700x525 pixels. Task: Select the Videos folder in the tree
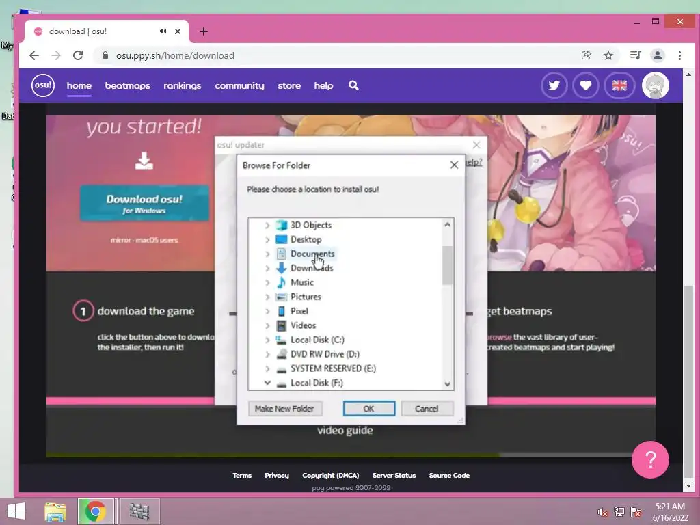tap(303, 325)
